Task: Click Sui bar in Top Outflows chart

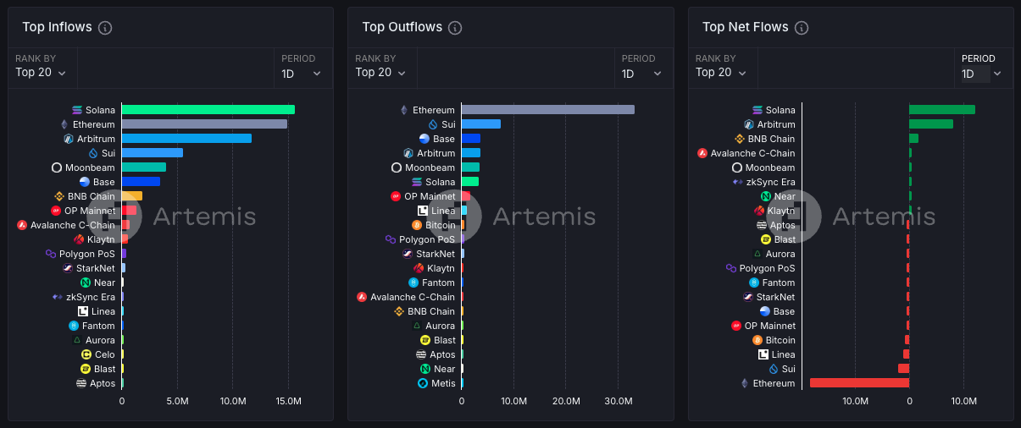Action: pyautogui.click(x=481, y=124)
